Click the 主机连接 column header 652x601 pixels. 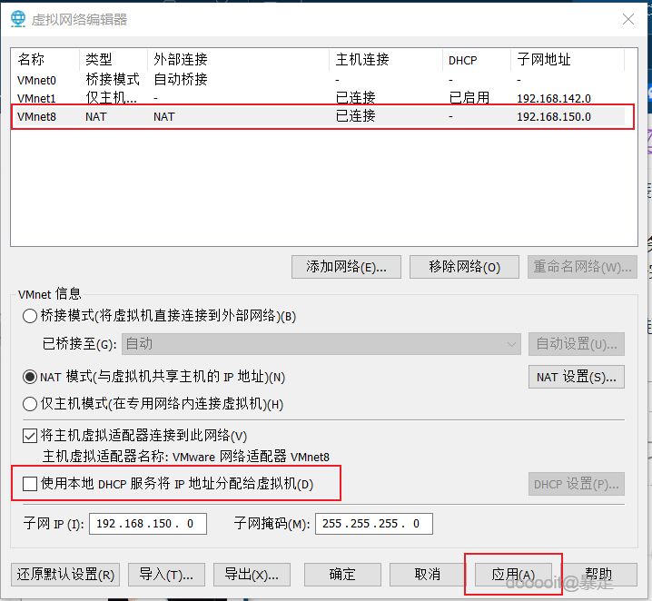(386, 59)
